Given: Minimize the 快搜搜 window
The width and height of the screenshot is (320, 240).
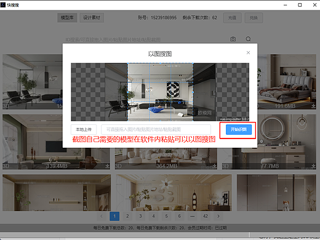Looking at the screenshot, I should click(285, 5).
